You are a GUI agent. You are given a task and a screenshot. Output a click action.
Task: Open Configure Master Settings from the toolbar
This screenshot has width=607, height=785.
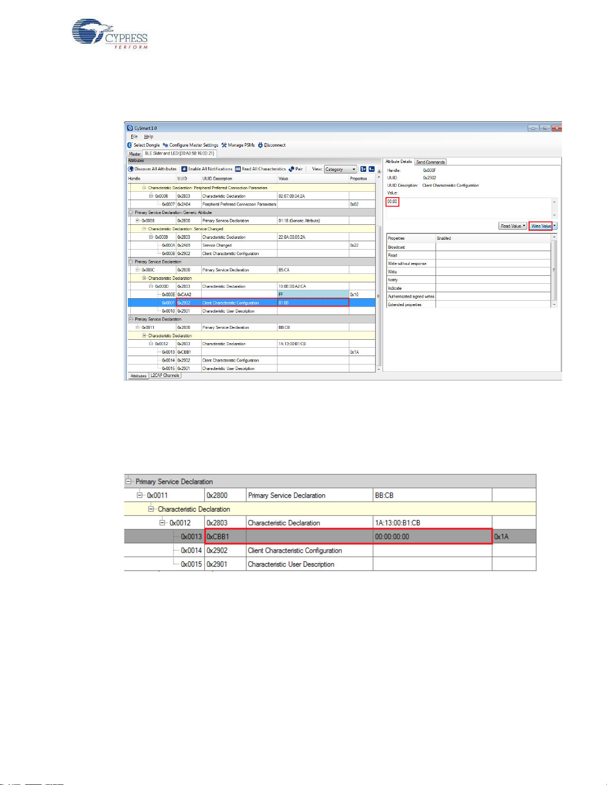point(190,145)
